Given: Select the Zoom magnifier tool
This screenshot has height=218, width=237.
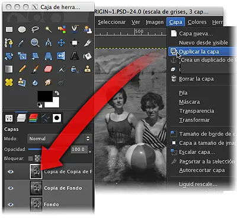Looking at the screenshot, I should click(35, 43).
